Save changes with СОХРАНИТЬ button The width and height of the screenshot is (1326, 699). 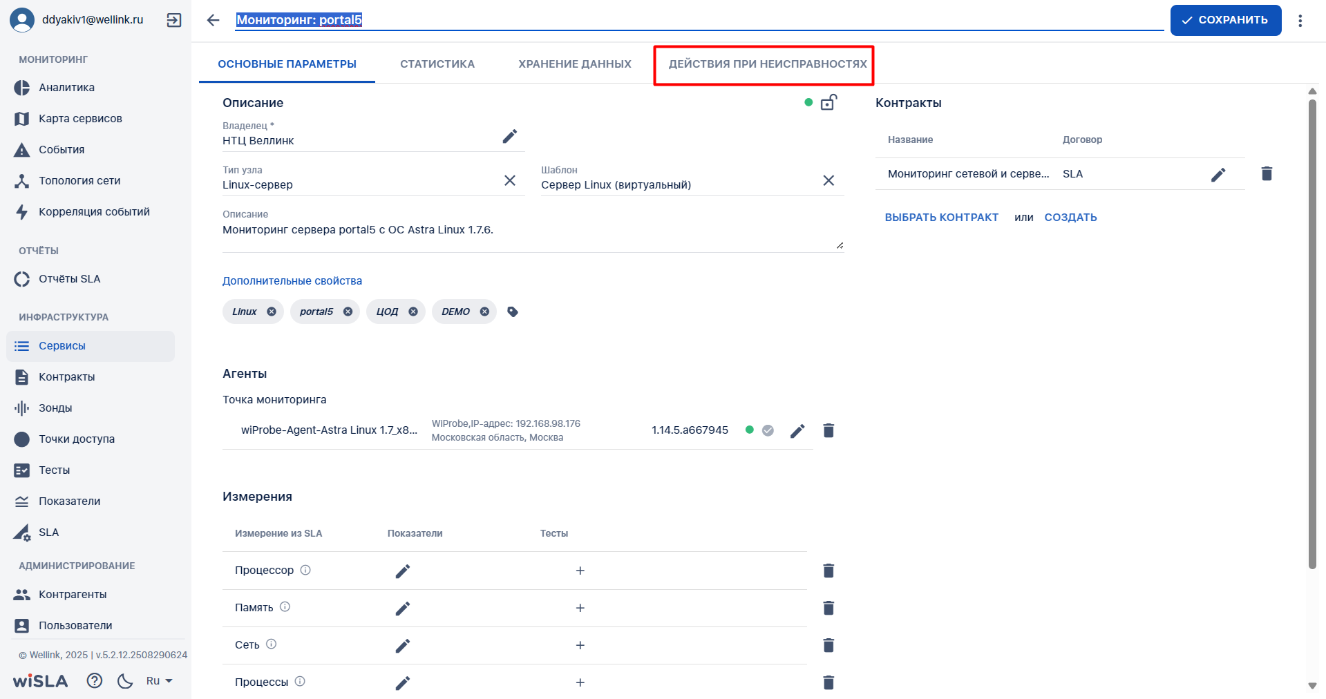[x=1226, y=20]
